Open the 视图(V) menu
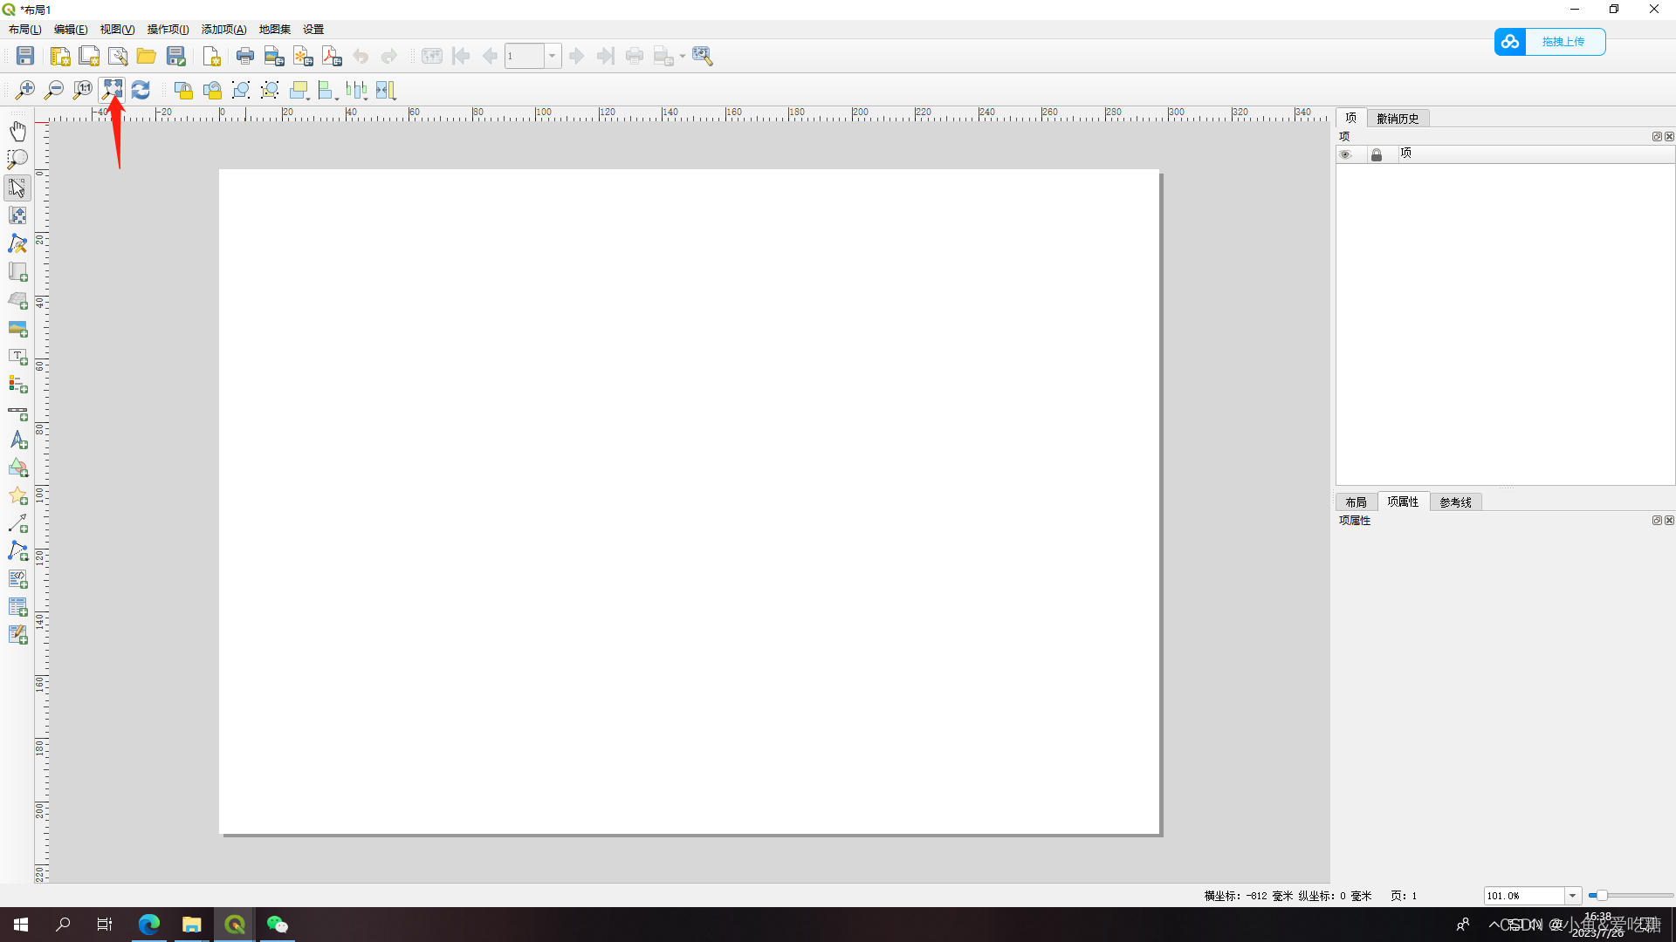 (117, 30)
